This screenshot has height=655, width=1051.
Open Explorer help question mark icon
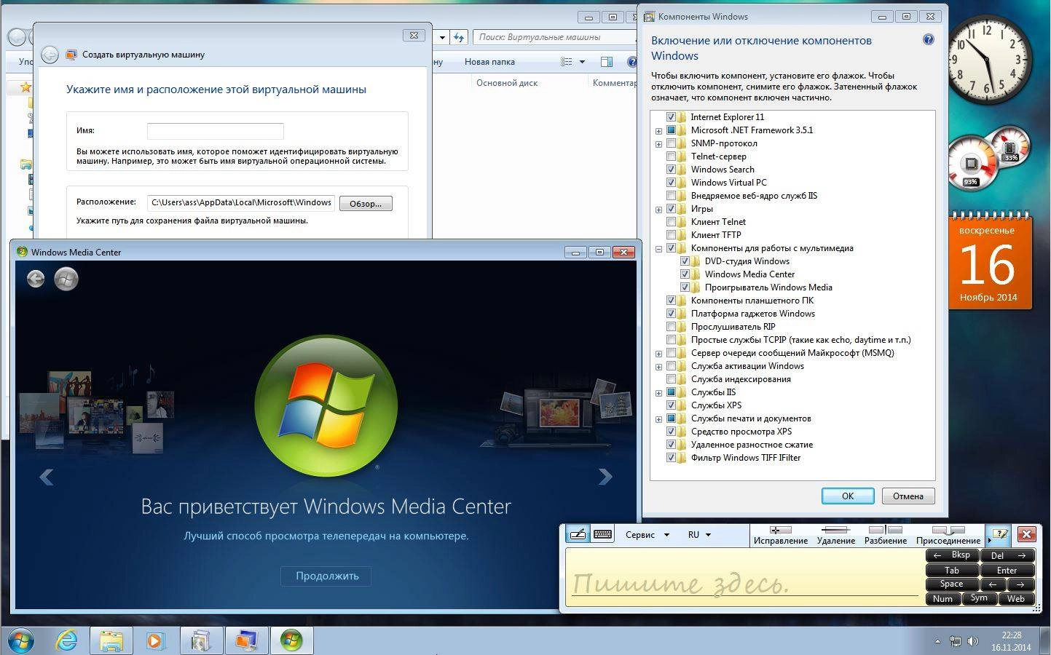(x=631, y=62)
